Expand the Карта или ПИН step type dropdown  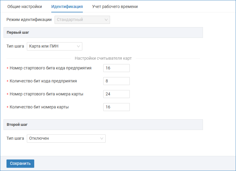(54, 46)
